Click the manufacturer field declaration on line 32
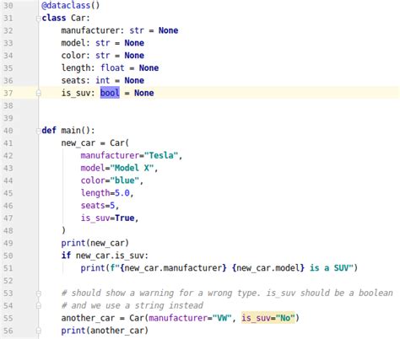Screen dimensions: 400x339 [120, 30]
